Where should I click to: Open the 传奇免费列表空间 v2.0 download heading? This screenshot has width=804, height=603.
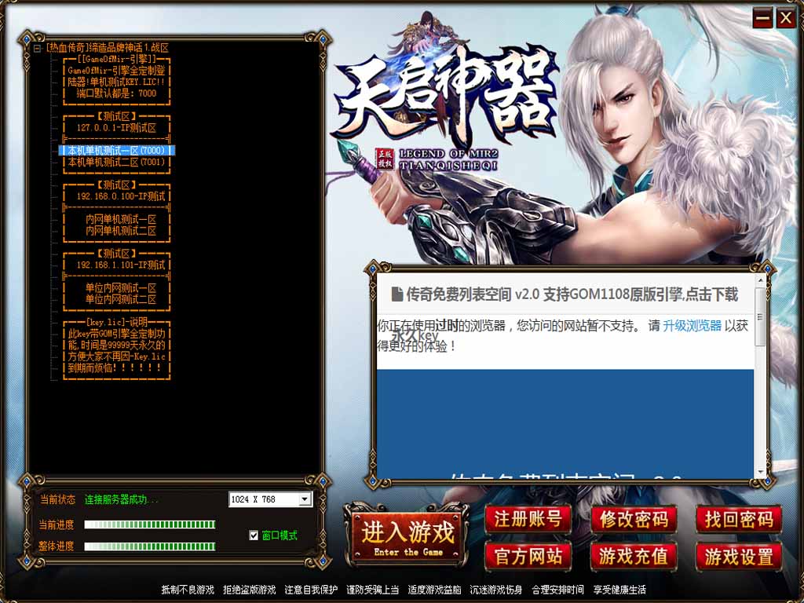pyautogui.click(x=572, y=294)
